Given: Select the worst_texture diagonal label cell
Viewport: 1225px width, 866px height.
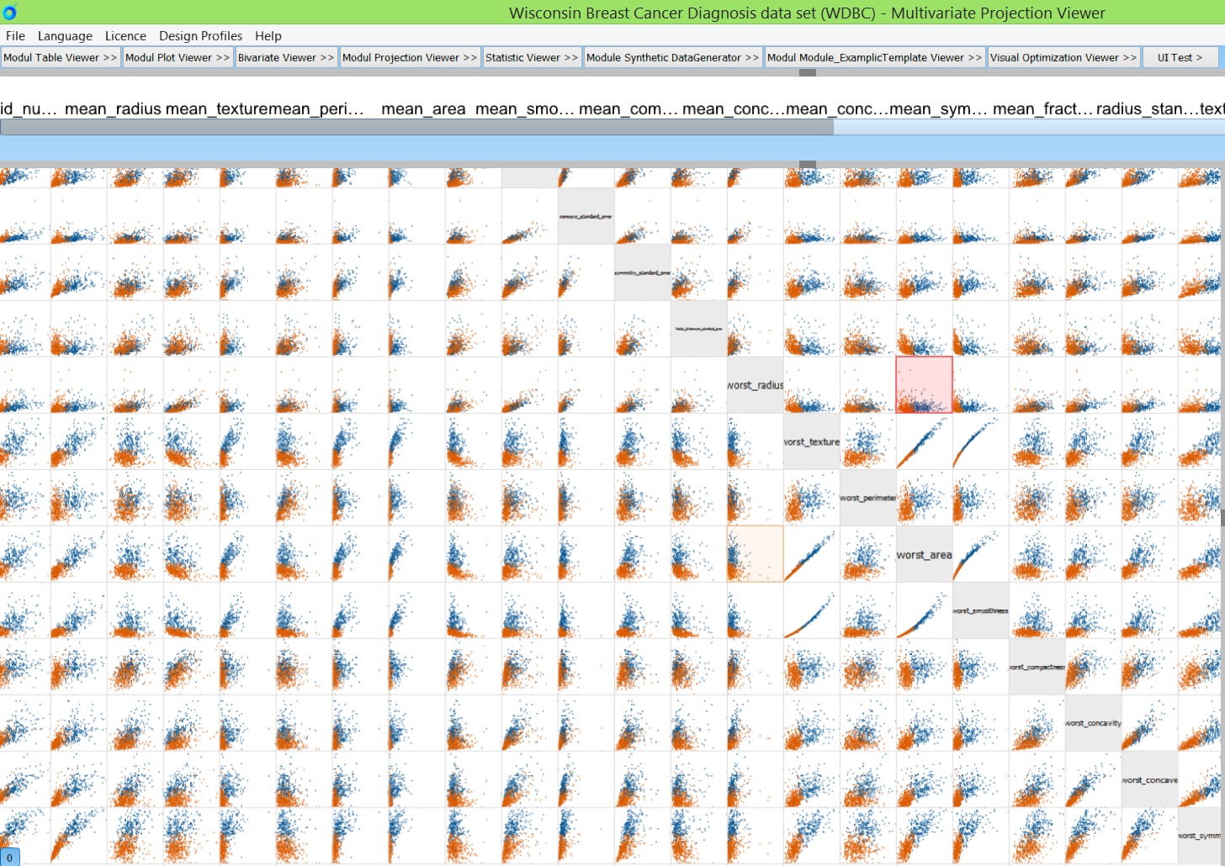Looking at the screenshot, I should [x=811, y=441].
